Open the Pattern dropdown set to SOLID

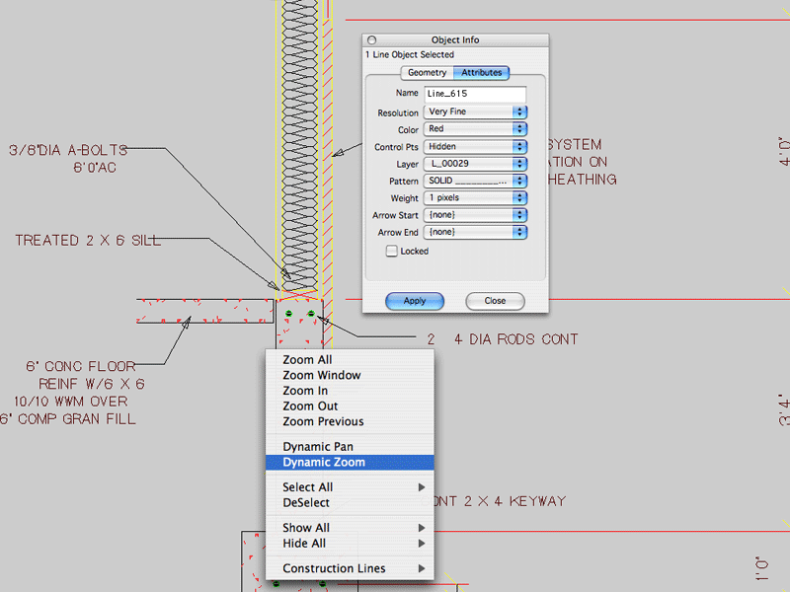coord(475,182)
